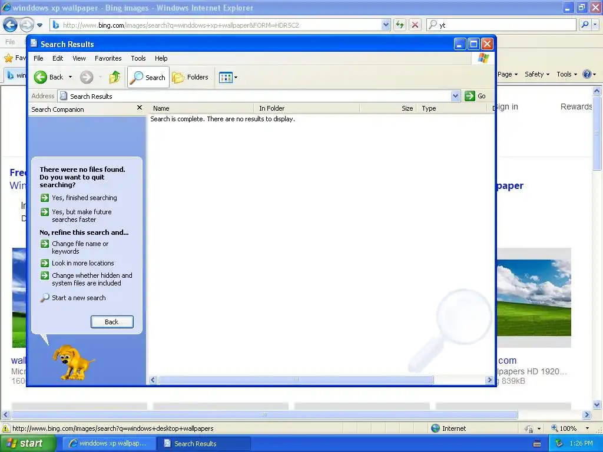Viewport: 603px width, 452px height.
Task: Show the Folders pane
Action: coord(190,77)
